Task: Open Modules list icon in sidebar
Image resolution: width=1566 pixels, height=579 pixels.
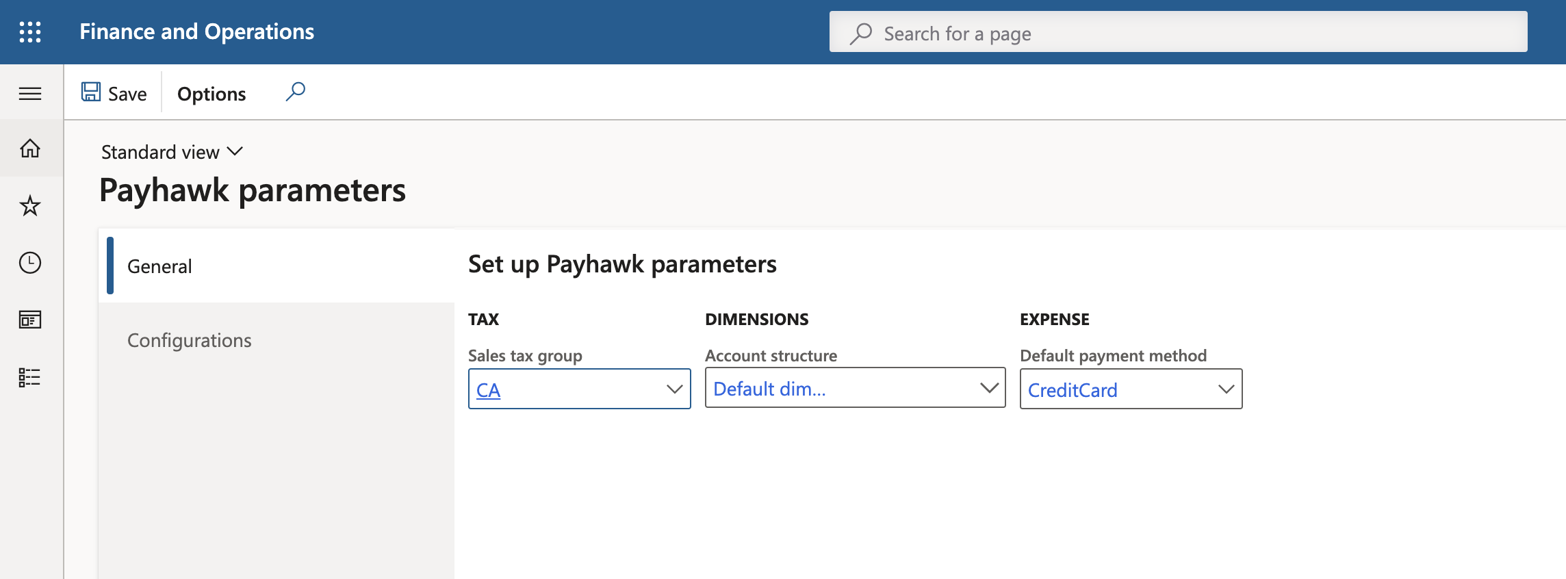Action: tap(30, 377)
